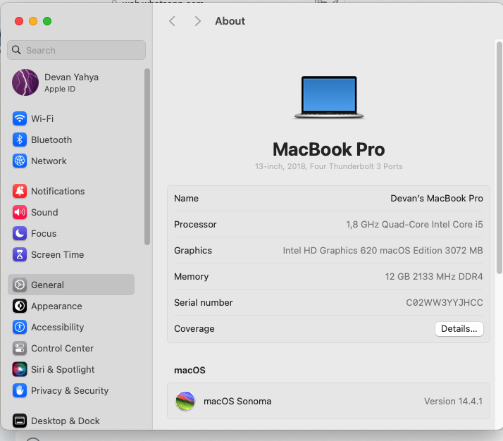Select the Focus moon icon
Viewport: 503px width, 441px height.
20,233
